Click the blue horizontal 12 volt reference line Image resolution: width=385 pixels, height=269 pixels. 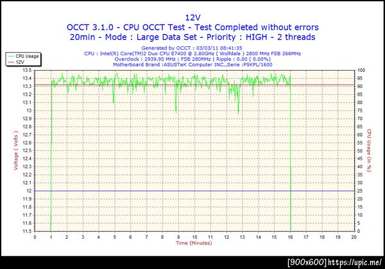194,191
